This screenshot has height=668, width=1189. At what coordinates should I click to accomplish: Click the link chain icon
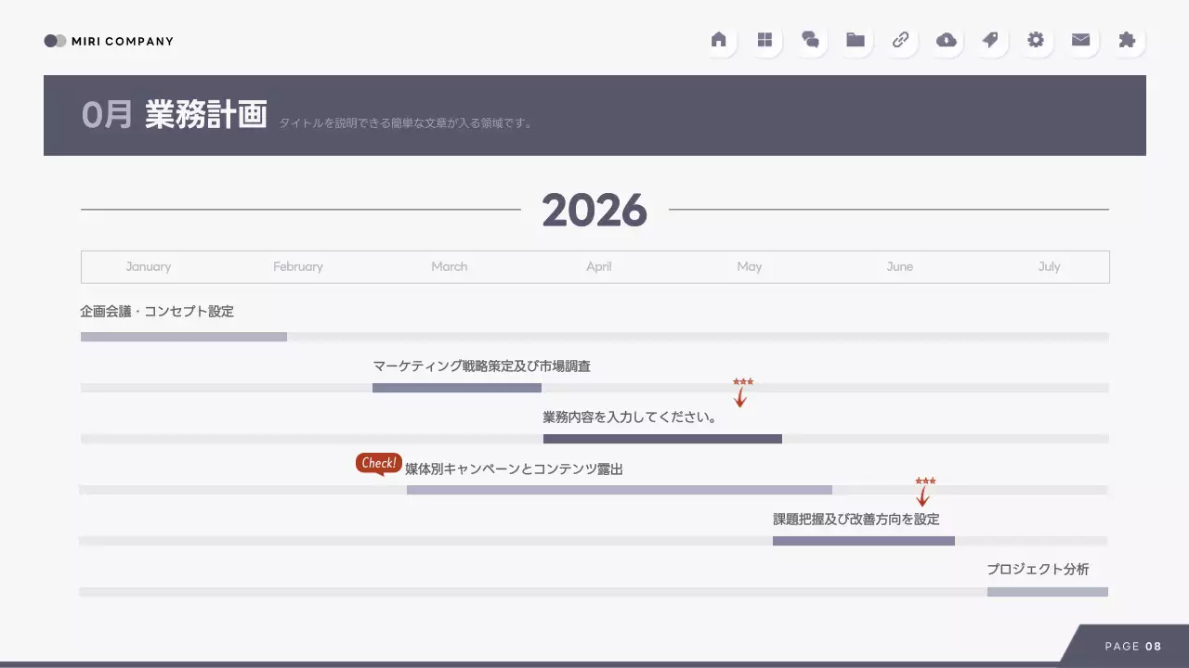pos(900,40)
